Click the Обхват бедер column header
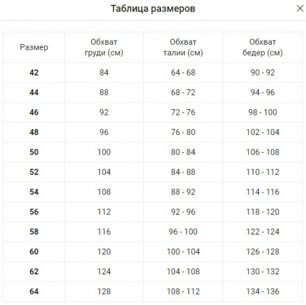Screen dimensions: 306x305 click(263, 47)
